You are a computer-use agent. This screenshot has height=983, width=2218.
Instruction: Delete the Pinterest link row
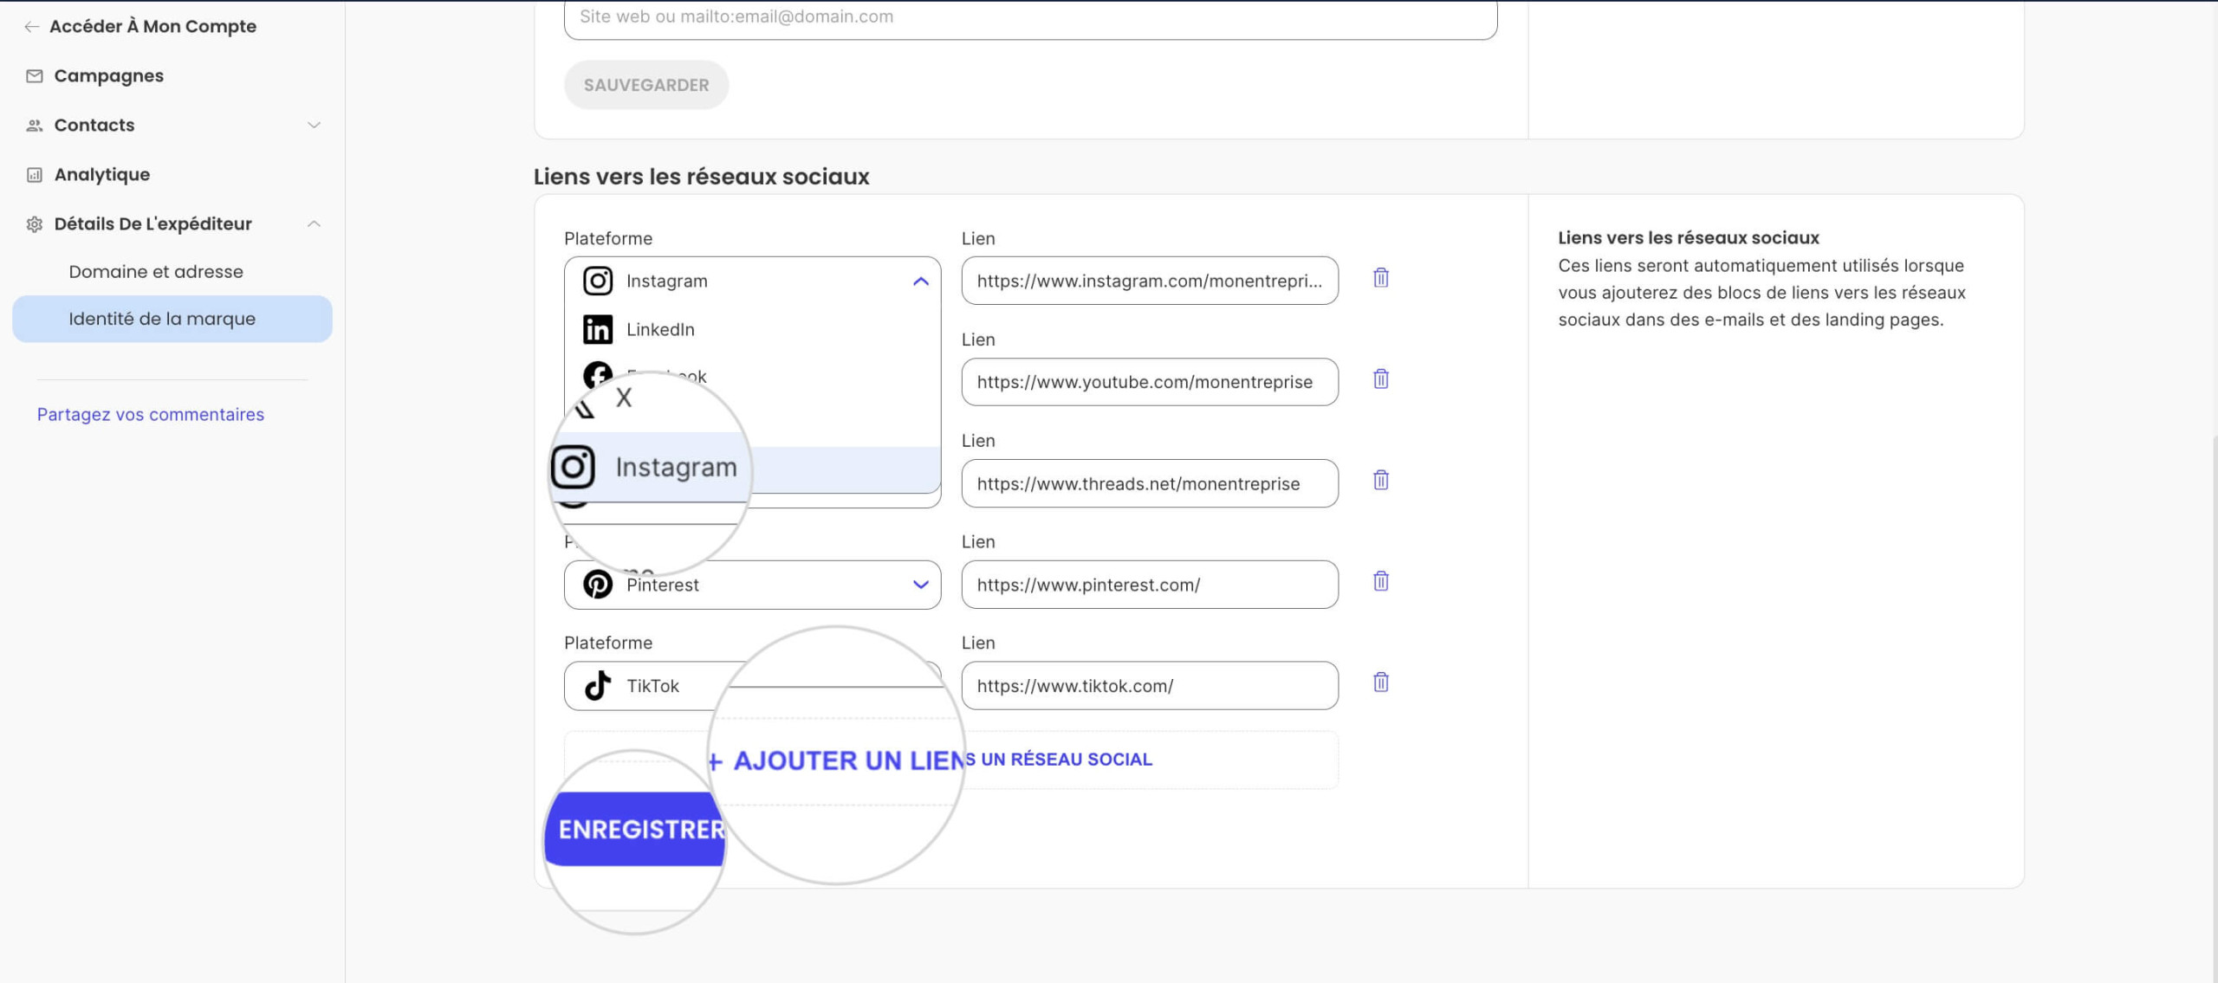(x=1381, y=582)
